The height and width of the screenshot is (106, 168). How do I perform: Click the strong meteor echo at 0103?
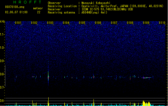(48, 77)
